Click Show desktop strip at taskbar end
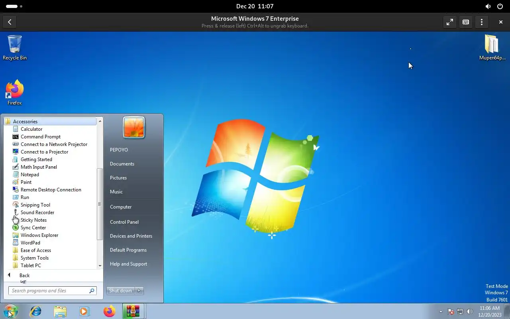510x319 pixels. pyautogui.click(x=507, y=311)
